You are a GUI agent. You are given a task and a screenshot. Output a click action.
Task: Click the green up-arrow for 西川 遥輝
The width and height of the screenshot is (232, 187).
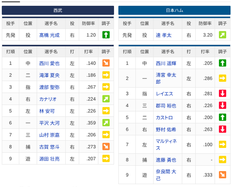tap(222, 63)
